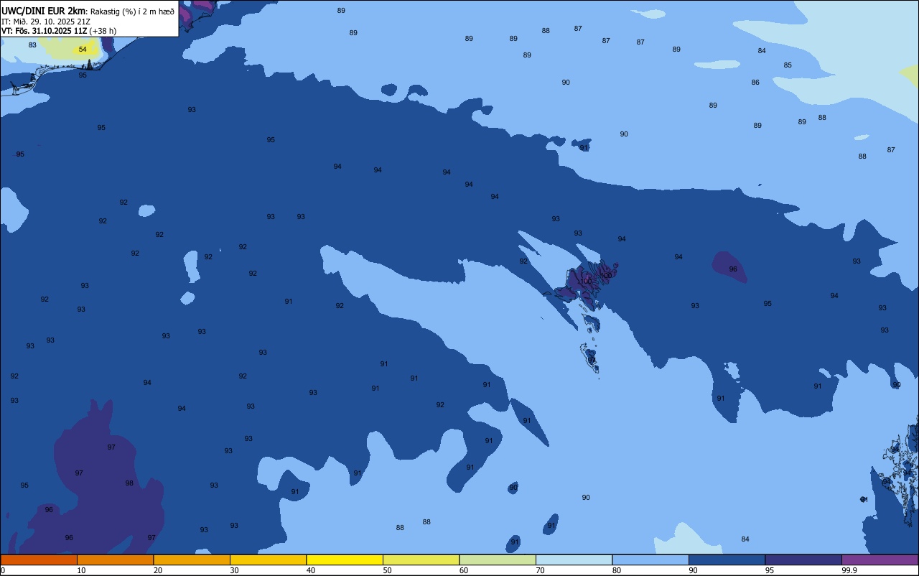Select the legend tick label "40"

[311, 570]
